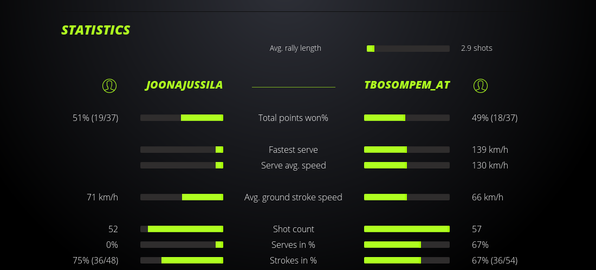
Task: Click the Shot count label
Action: tap(293, 229)
